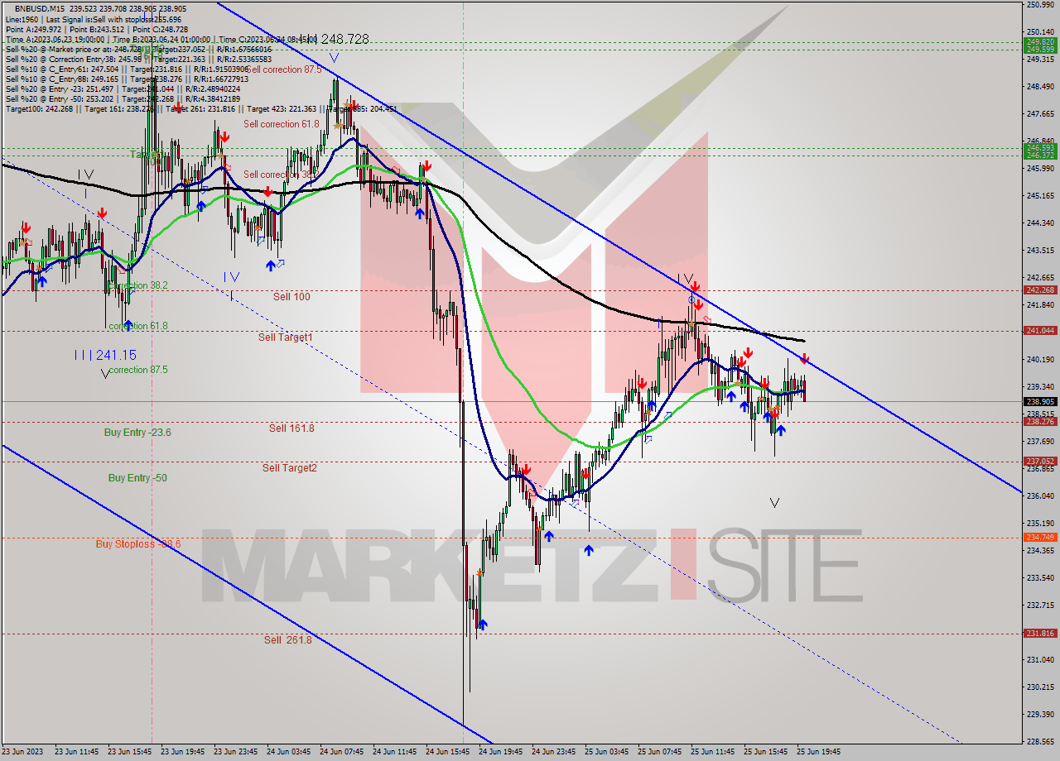Click the 'Sell Target1' level label
Viewport: 1060px width, 761px height.
point(285,337)
